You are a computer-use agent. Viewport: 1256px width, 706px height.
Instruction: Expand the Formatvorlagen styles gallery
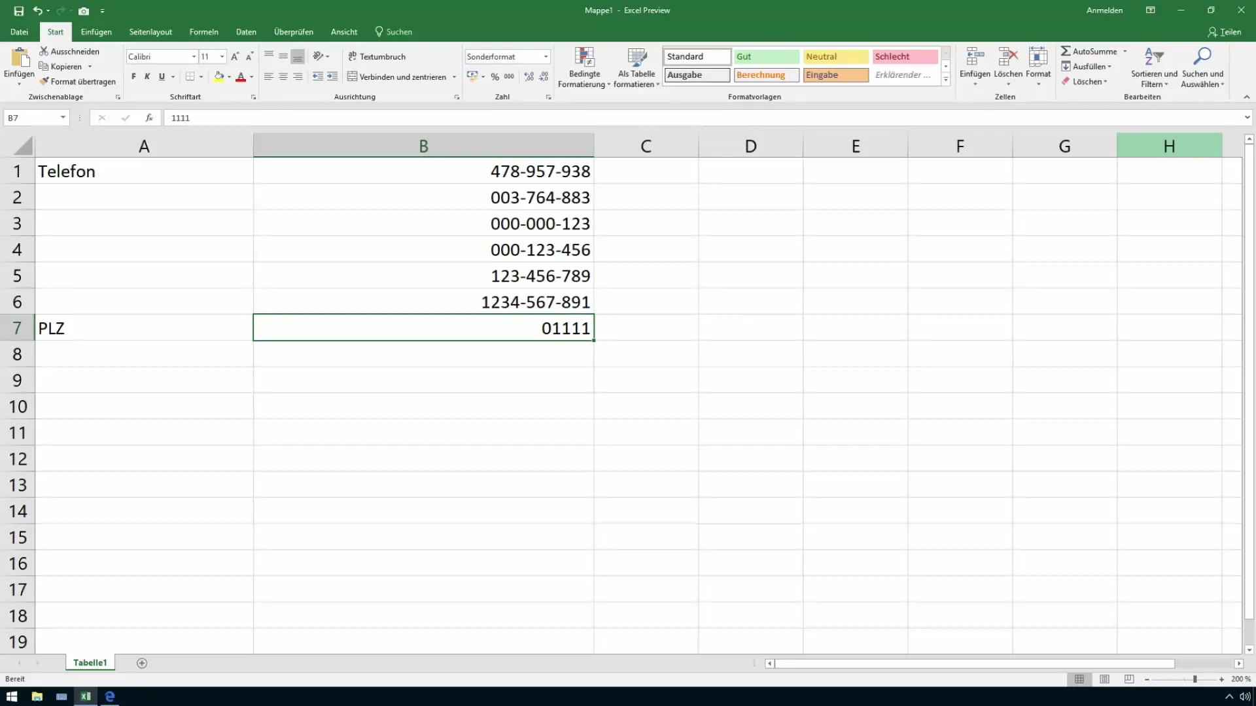coord(946,80)
